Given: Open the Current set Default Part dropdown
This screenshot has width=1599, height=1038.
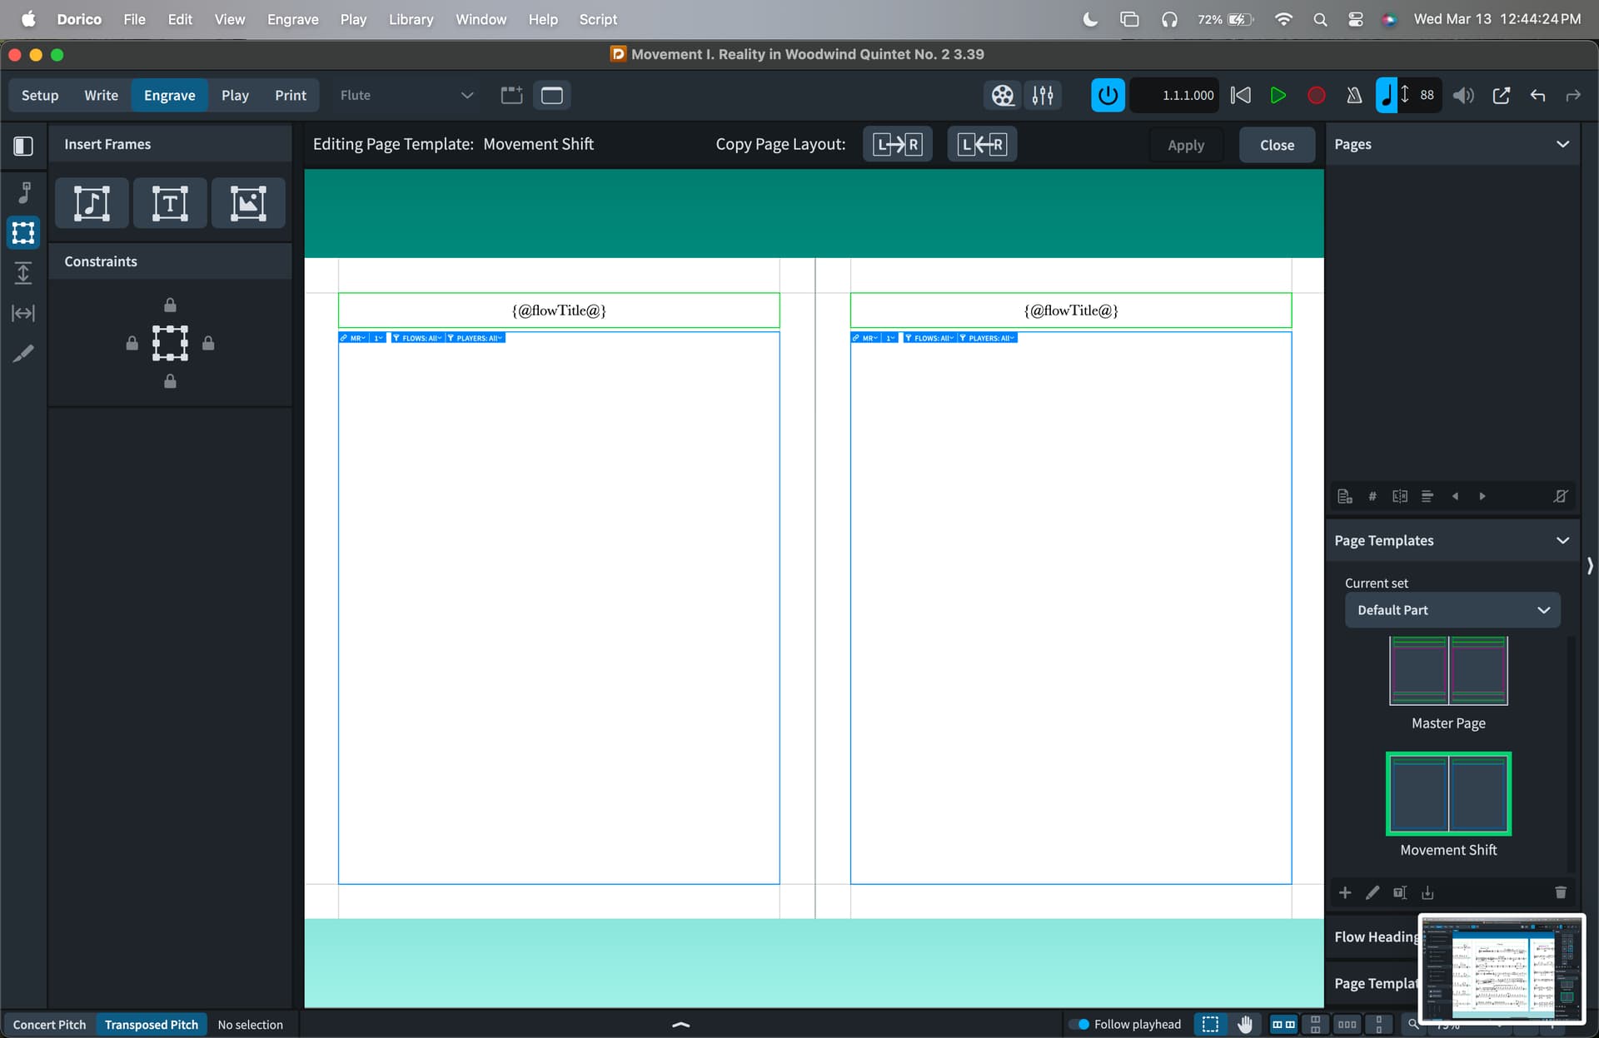Looking at the screenshot, I should tap(1452, 610).
